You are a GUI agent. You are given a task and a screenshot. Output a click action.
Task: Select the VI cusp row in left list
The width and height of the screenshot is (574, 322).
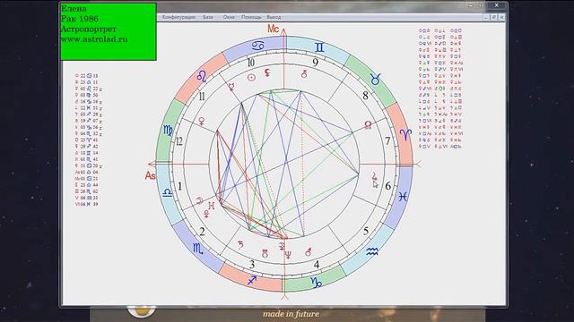click(x=87, y=204)
